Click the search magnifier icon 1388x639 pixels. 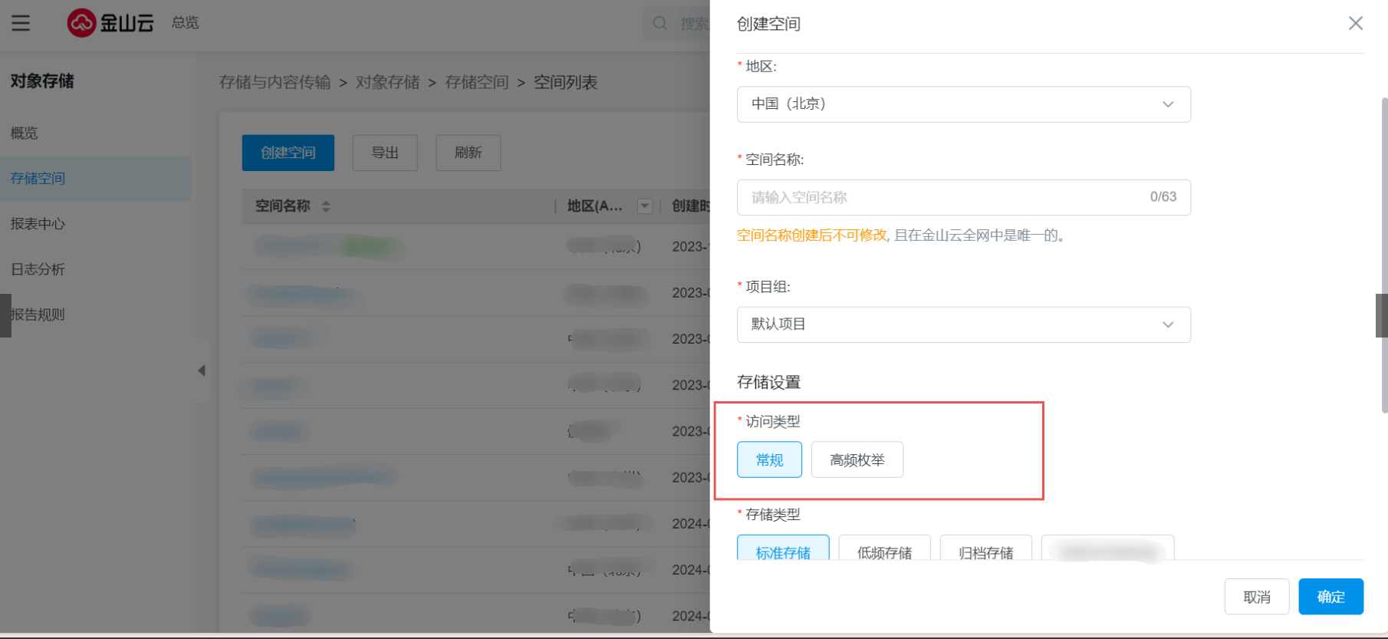[x=659, y=24]
